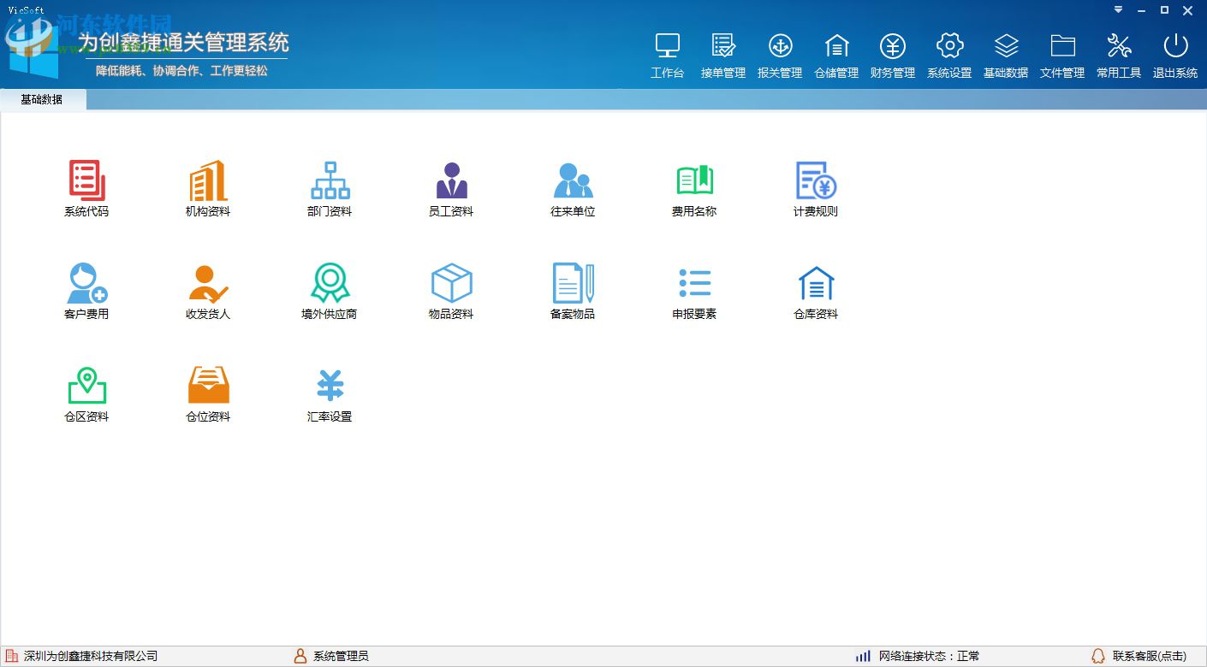Minimize the application window

(x=1141, y=10)
